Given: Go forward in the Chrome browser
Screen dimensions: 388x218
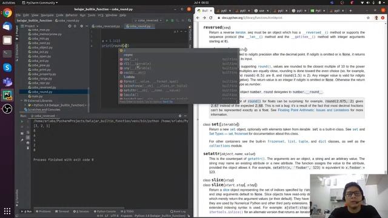Looking at the screenshot, I should click(x=204, y=18).
